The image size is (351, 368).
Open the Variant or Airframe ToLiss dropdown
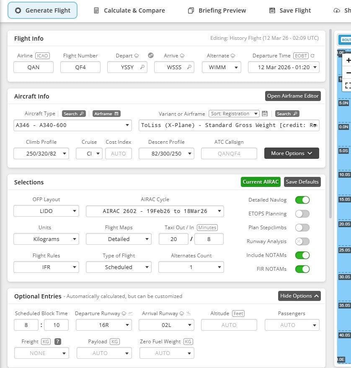pyautogui.click(x=229, y=125)
